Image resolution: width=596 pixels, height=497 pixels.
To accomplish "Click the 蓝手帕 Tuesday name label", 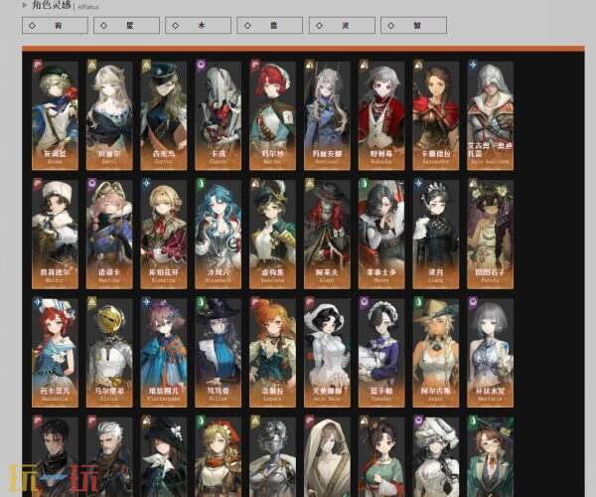I will click(x=381, y=394).
